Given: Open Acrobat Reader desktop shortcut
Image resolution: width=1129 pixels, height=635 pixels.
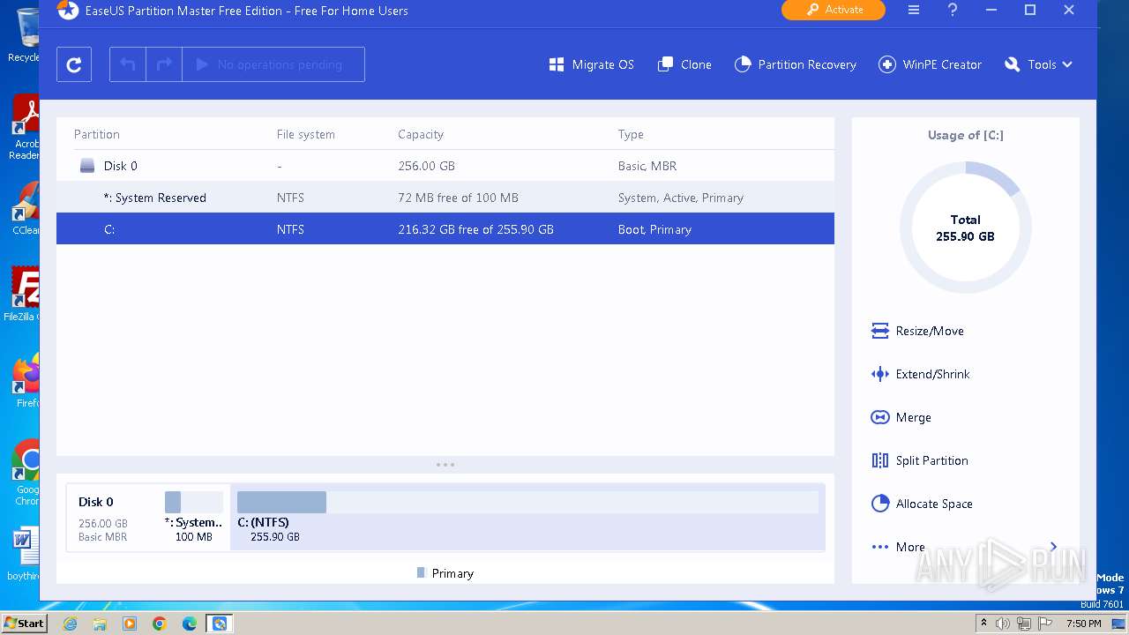Looking at the screenshot, I should pyautogui.click(x=25, y=128).
